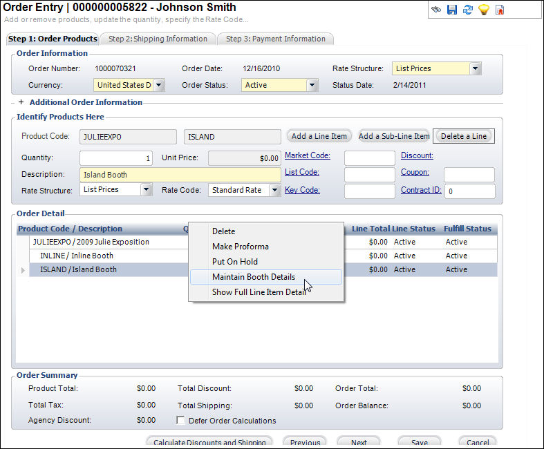
Task: Click the blue floppy disk save icon
Action: click(x=452, y=10)
